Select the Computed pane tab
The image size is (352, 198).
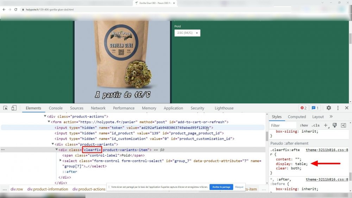pyautogui.click(x=297, y=117)
